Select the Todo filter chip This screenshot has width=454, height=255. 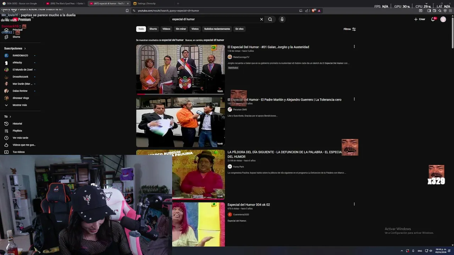141,29
